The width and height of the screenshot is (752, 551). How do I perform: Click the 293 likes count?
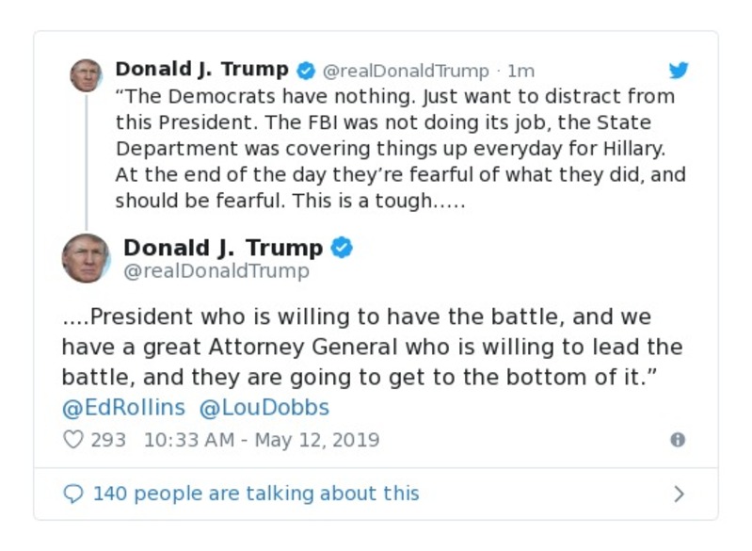(x=108, y=440)
